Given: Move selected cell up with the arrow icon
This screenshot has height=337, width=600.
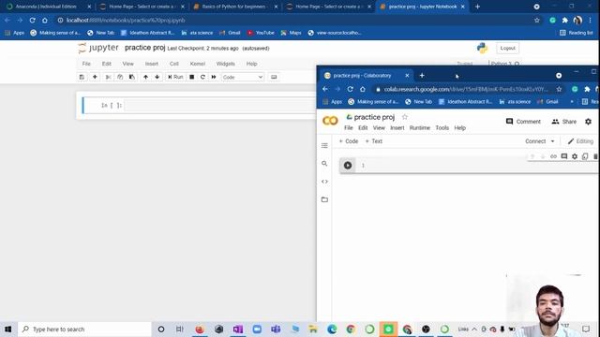Looking at the screenshot, I should tap(145, 77).
